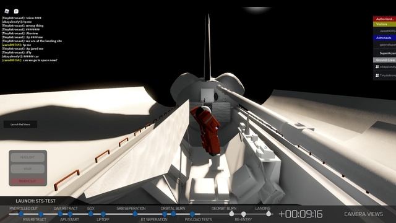Toggle the chat window icon
Viewport: 396px width, 223px height.
click(x=16, y=11)
